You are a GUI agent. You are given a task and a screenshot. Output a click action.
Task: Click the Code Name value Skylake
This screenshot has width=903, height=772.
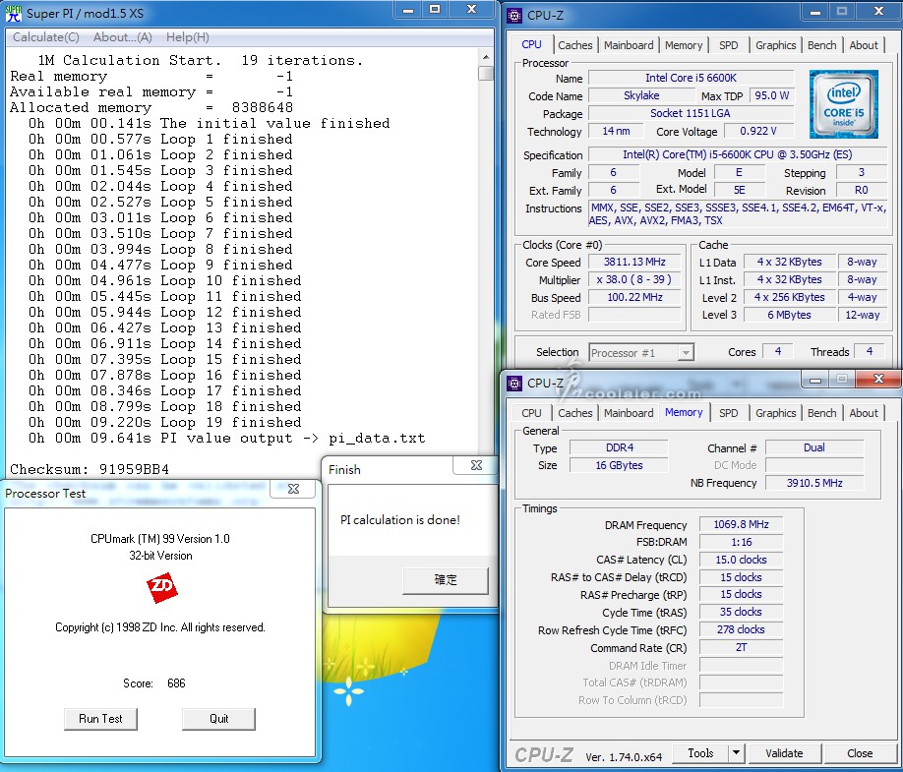click(x=641, y=95)
